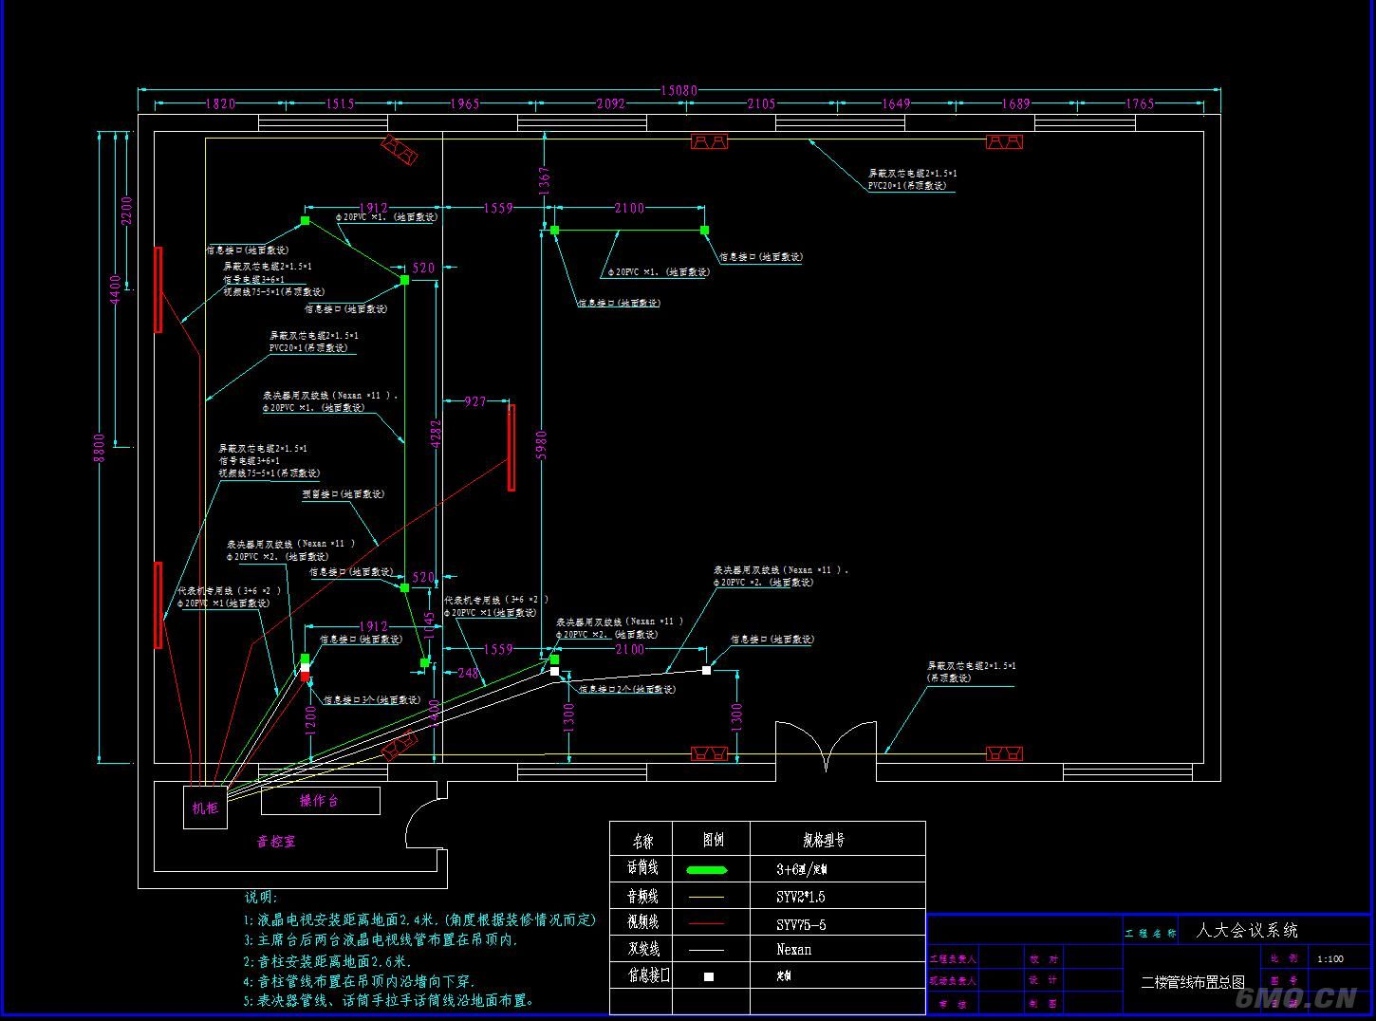Select the 人大会议系统 project title

(x=1246, y=931)
